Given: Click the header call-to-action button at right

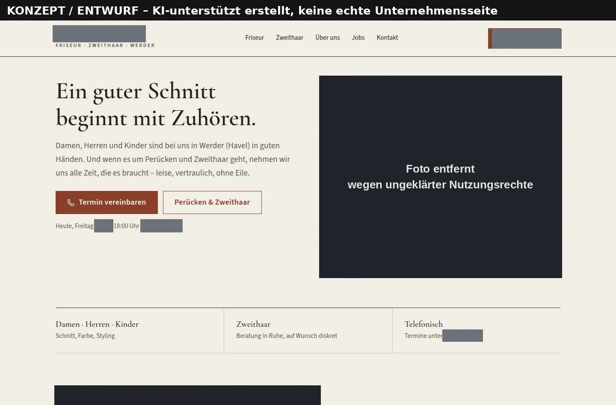Looking at the screenshot, I should (525, 38).
